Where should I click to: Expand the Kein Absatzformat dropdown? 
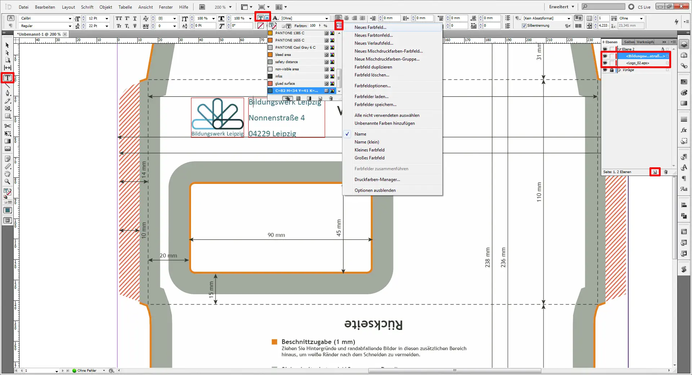(569, 18)
